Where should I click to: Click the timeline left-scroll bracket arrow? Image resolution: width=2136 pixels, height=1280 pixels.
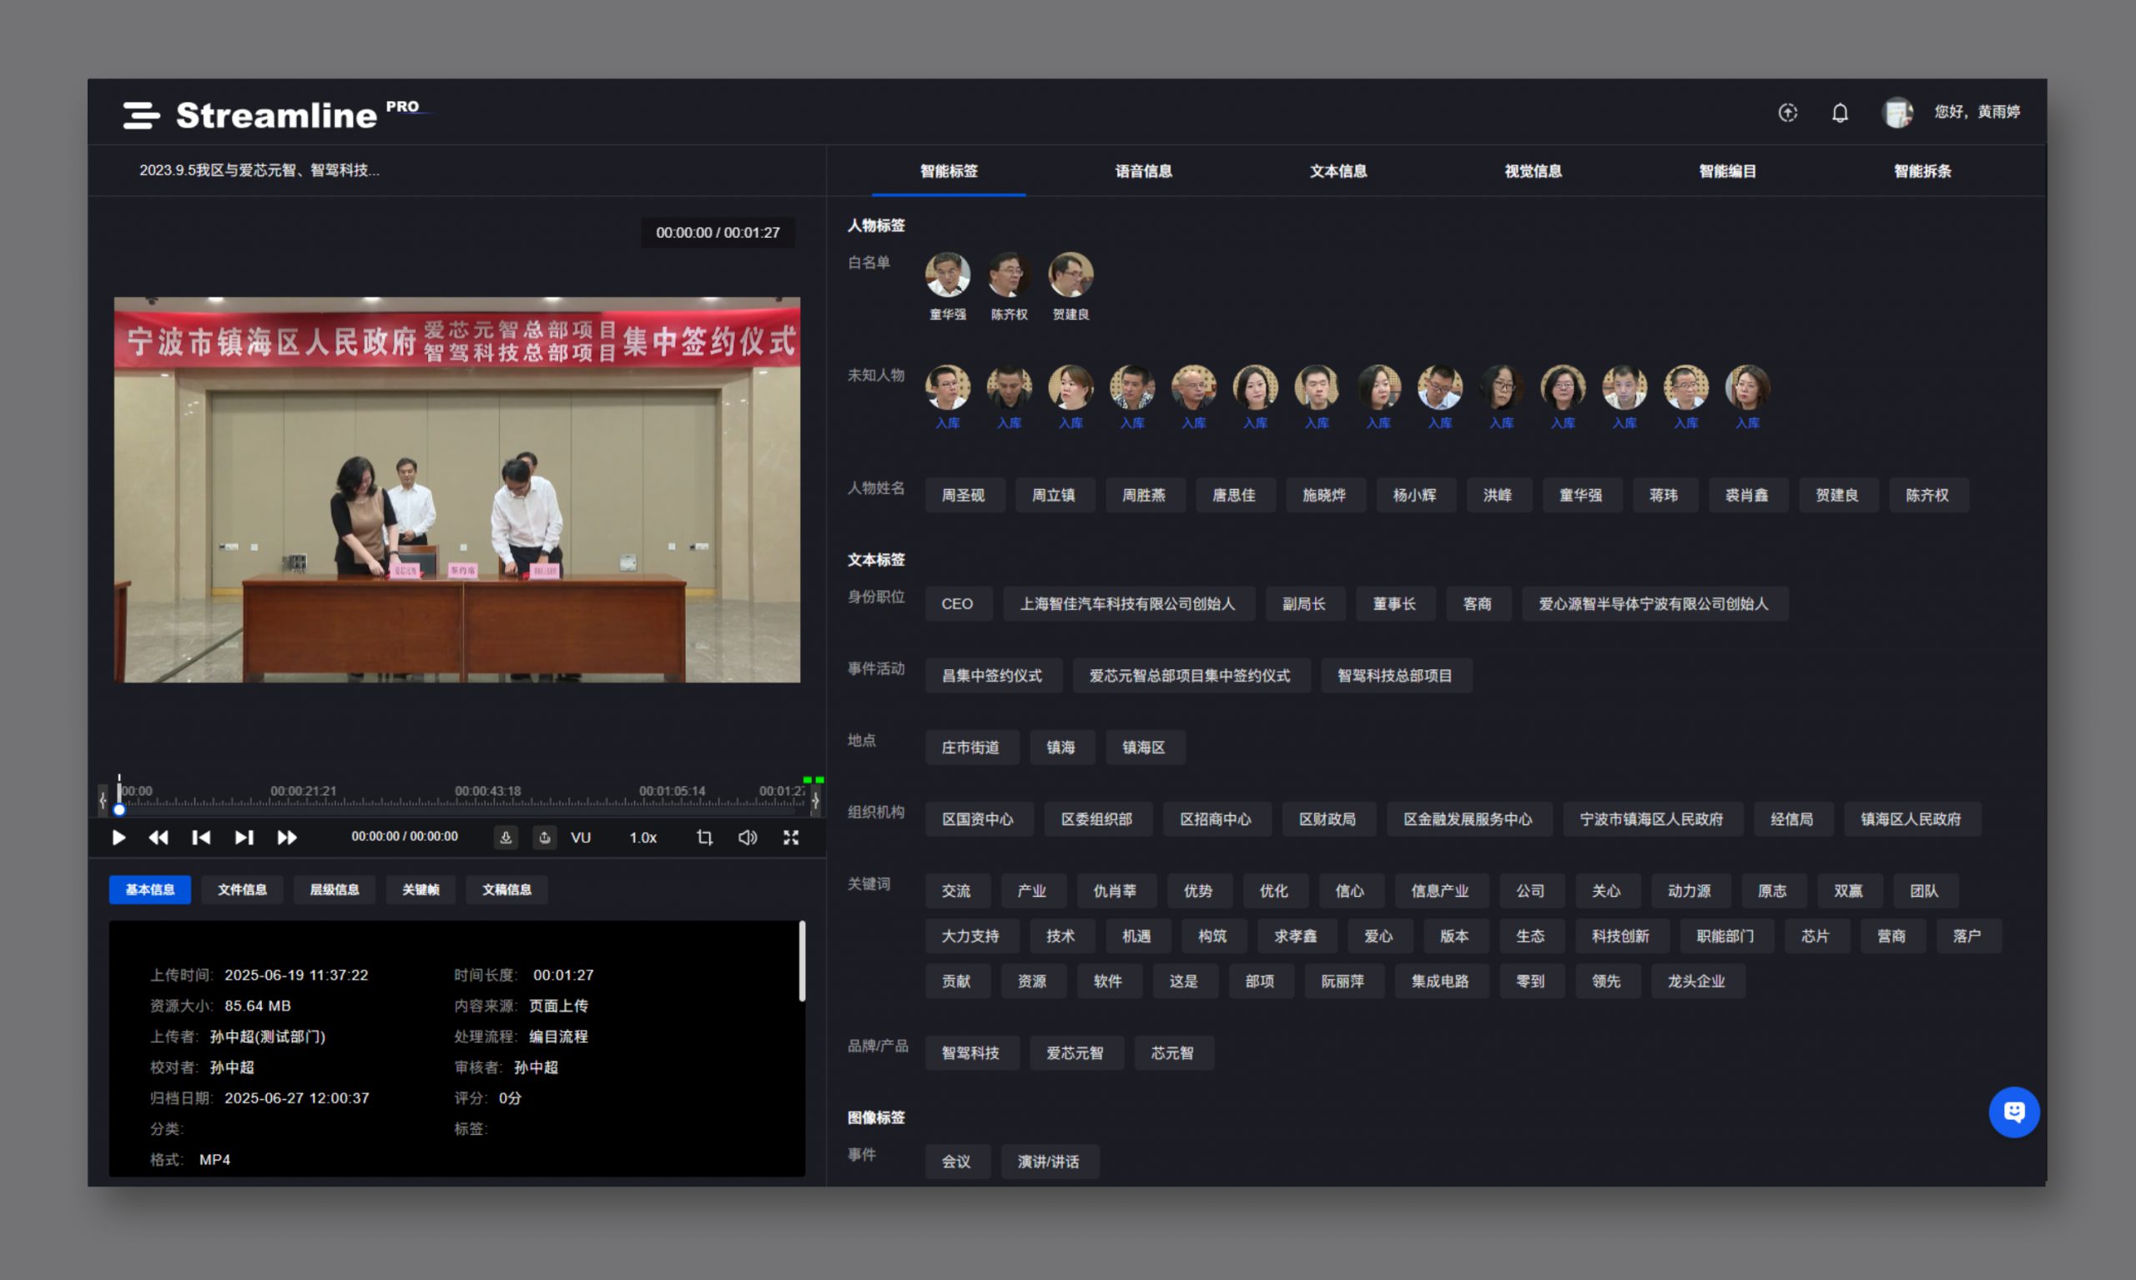pos(103,800)
